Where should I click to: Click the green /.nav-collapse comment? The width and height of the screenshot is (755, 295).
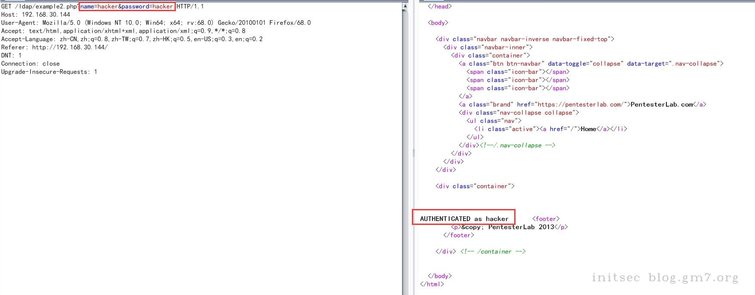tap(518, 145)
